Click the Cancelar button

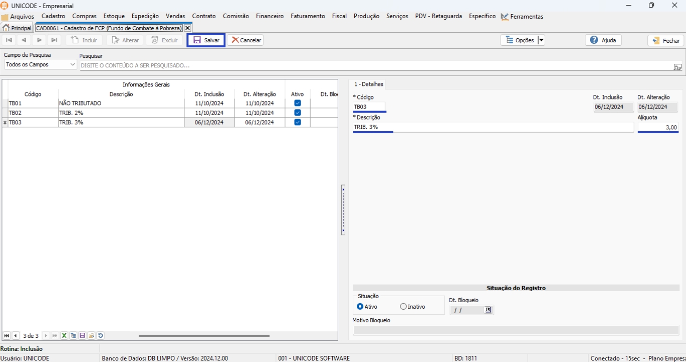[x=246, y=40]
